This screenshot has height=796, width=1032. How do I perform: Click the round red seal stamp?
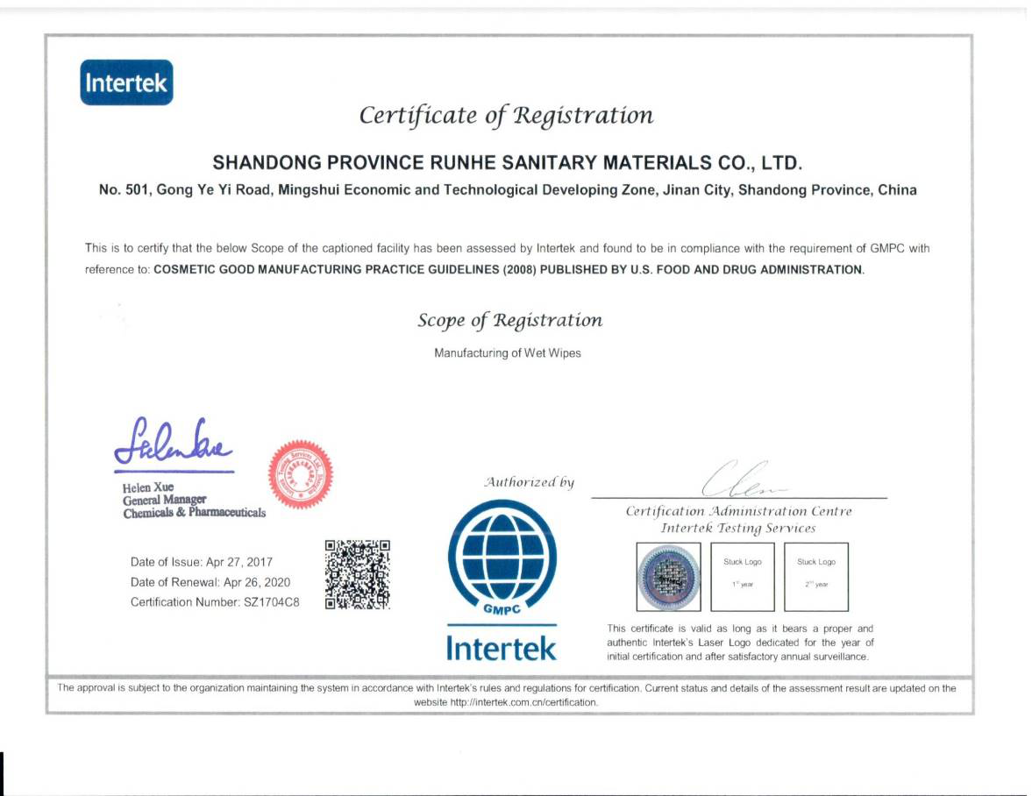pyautogui.click(x=300, y=474)
